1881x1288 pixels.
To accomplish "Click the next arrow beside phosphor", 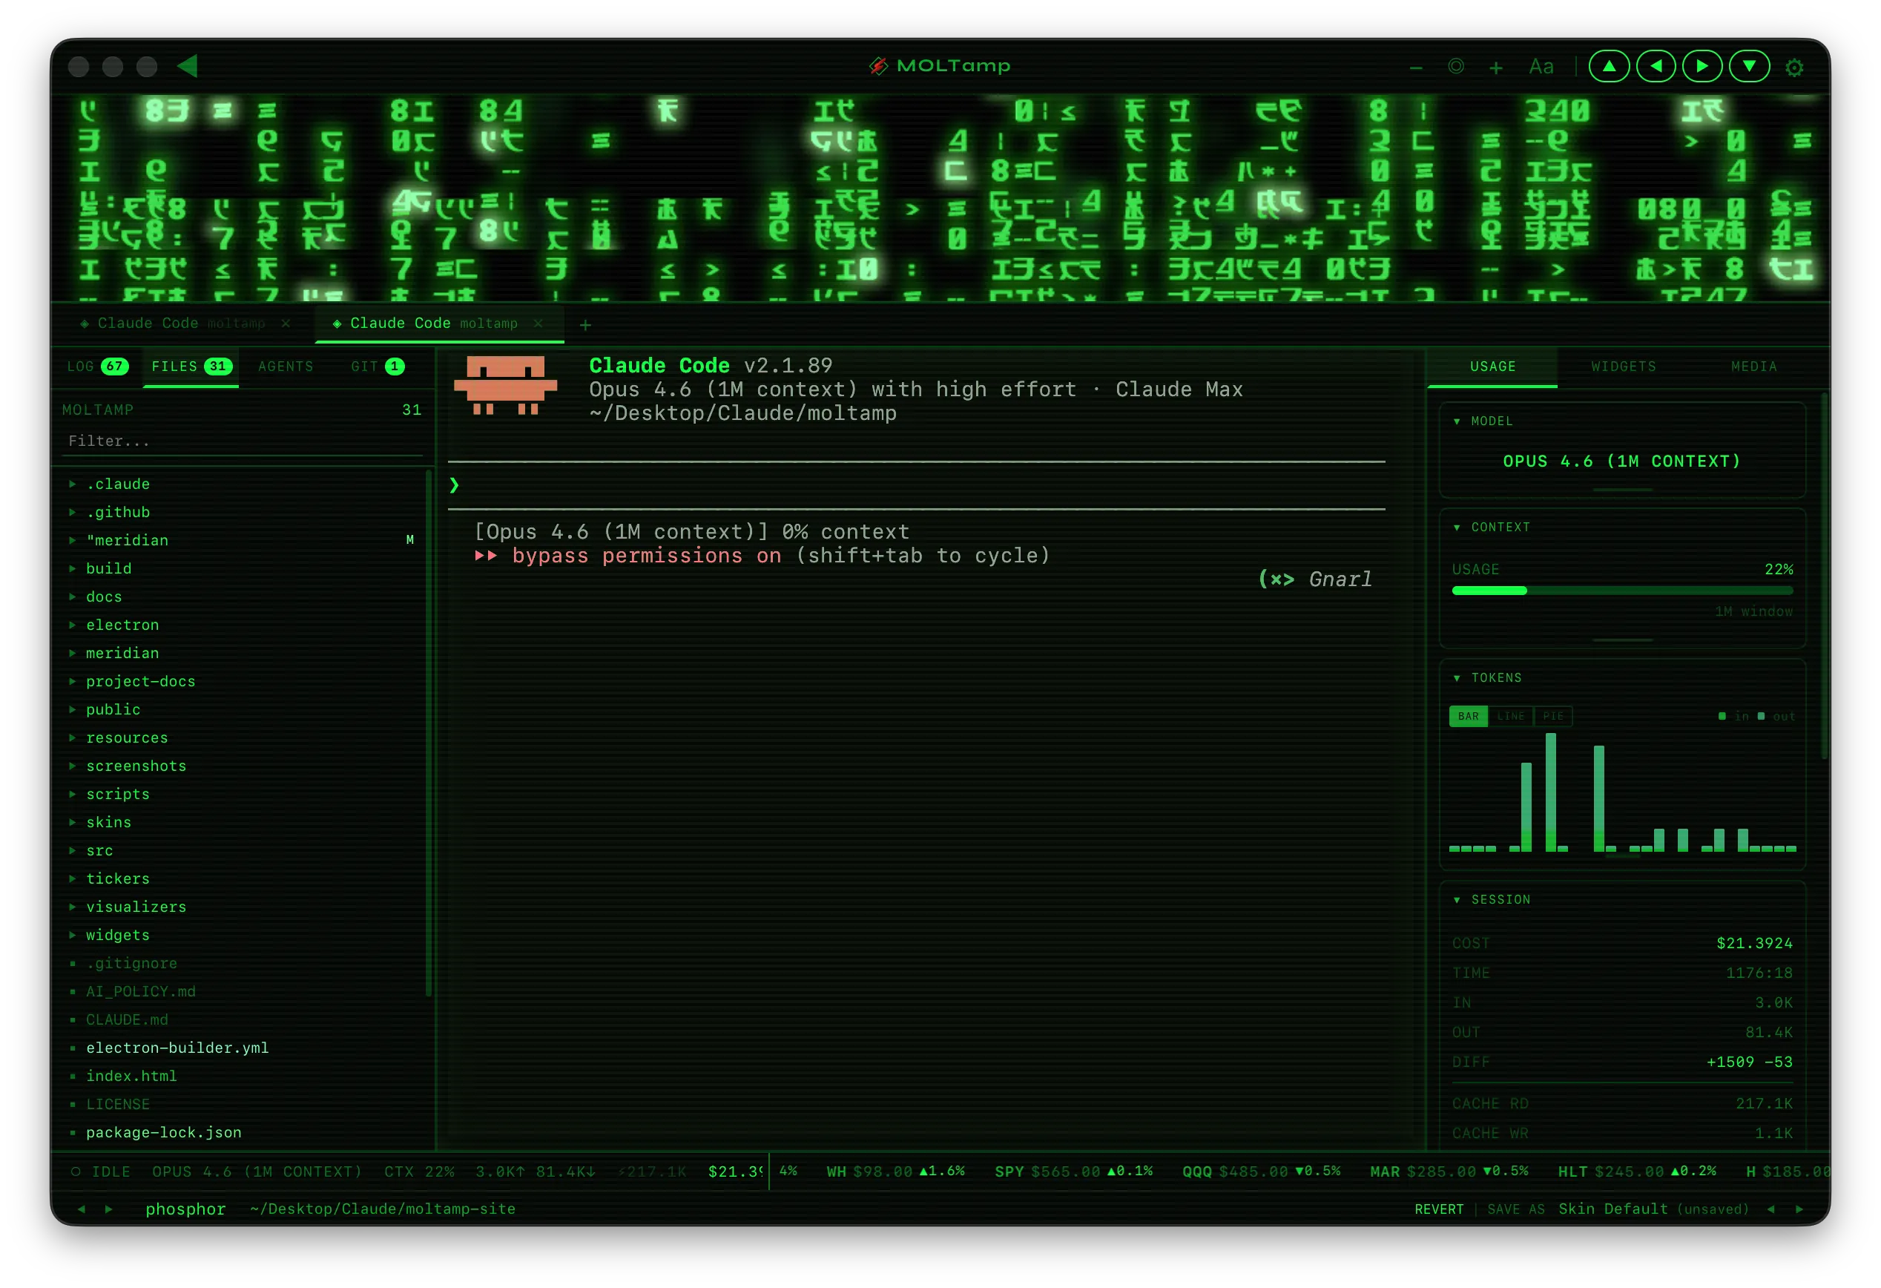I will click(108, 1209).
